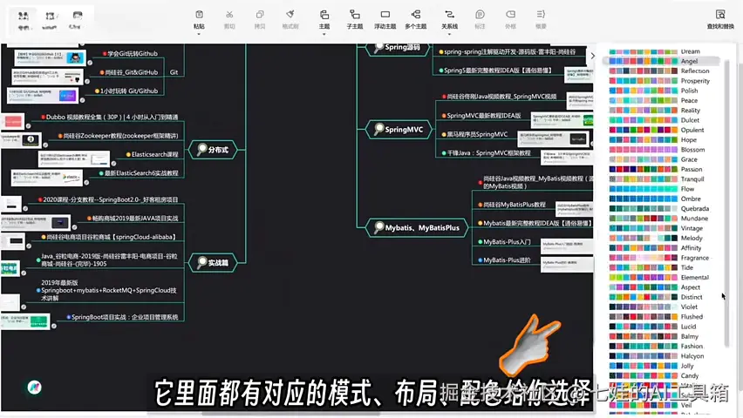Click the 外框 boundary icon
This screenshot has height=418, width=743.
[510, 15]
